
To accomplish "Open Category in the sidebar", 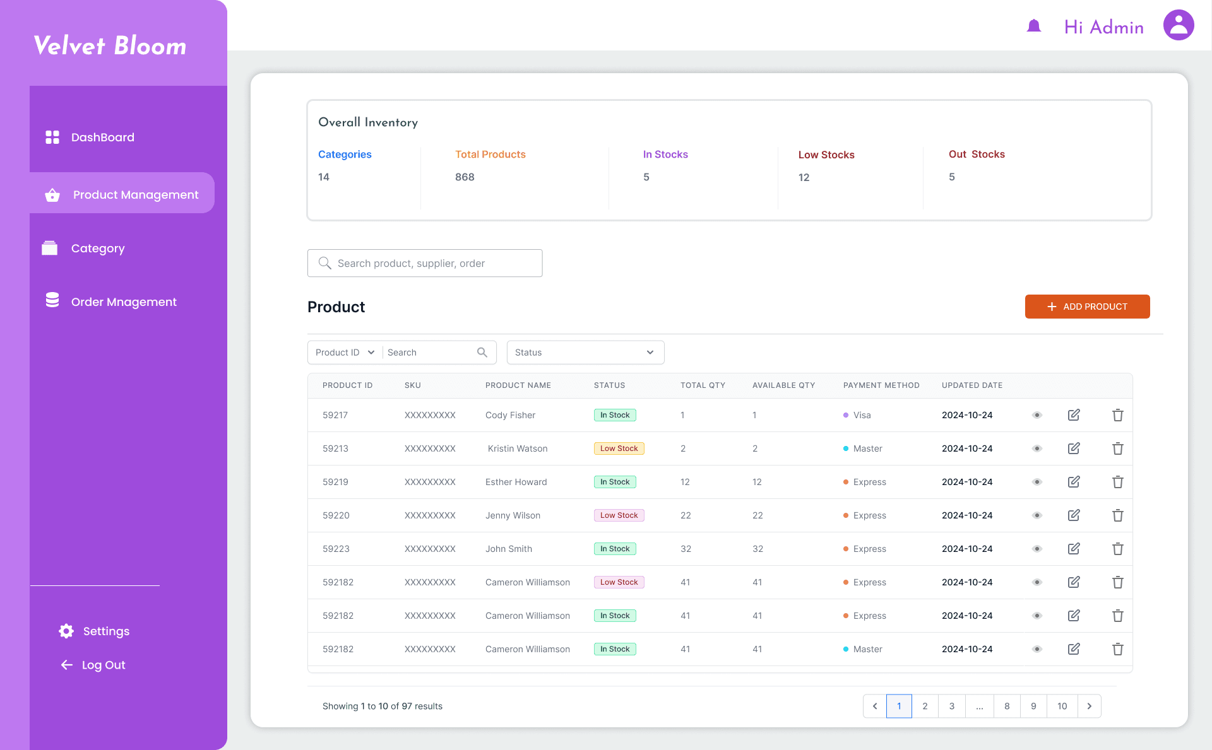I will [97, 248].
